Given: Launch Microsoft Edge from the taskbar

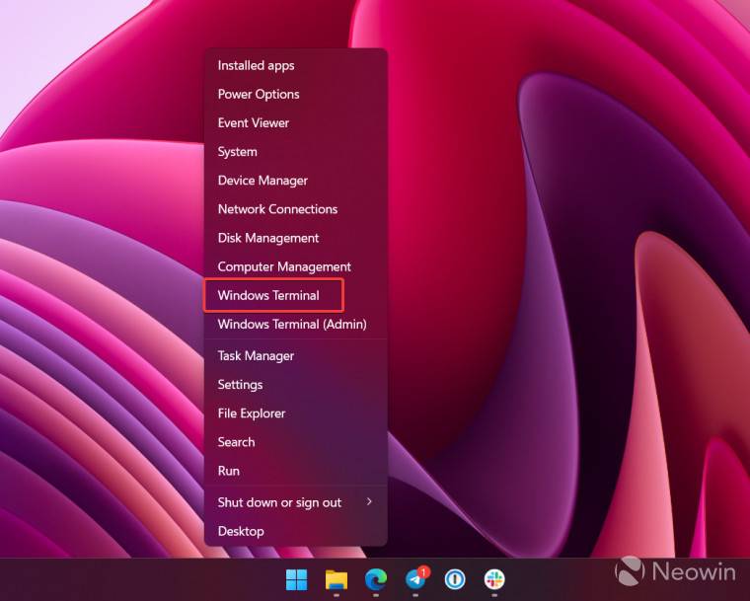Looking at the screenshot, I should tap(376, 579).
